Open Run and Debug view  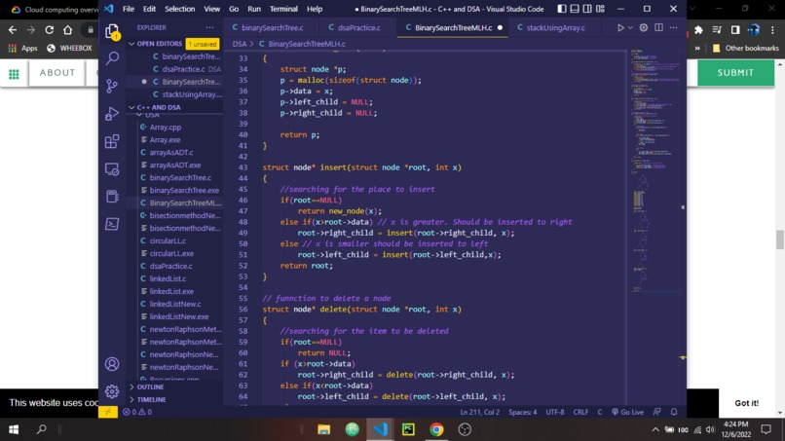[x=112, y=114]
